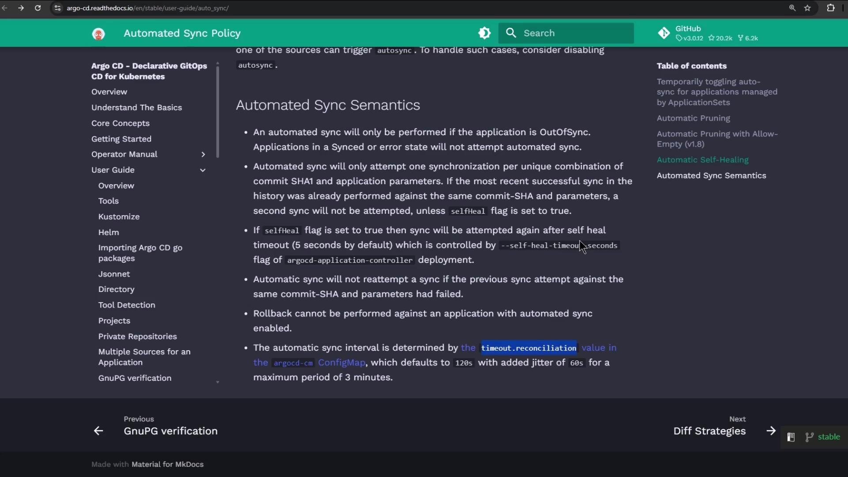Open Private Repositories page

[x=137, y=337]
